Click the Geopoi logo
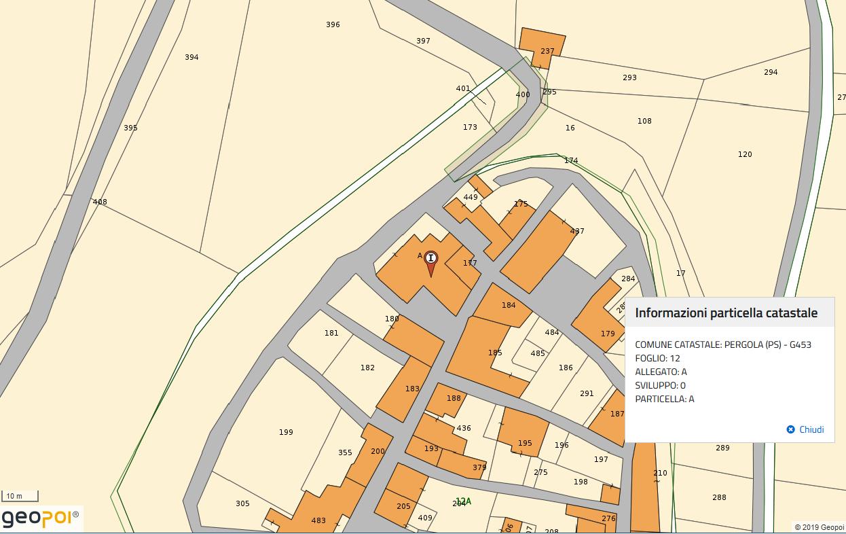Screen dimensions: 846x534 click(x=41, y=518)
